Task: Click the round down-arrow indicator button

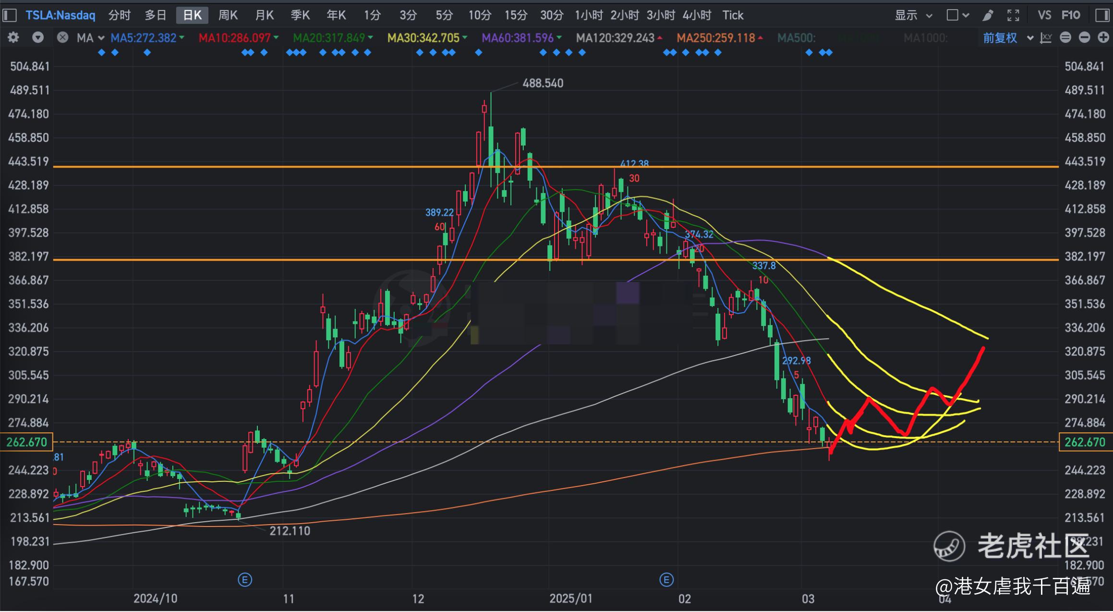Action: (x=38, y=37)
